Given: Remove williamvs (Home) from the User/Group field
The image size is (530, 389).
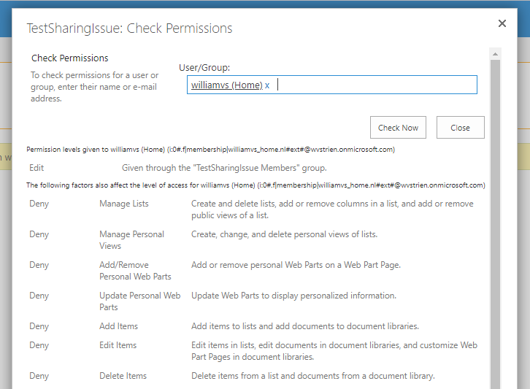Looking at the screenshot, I should click(267, 85).
